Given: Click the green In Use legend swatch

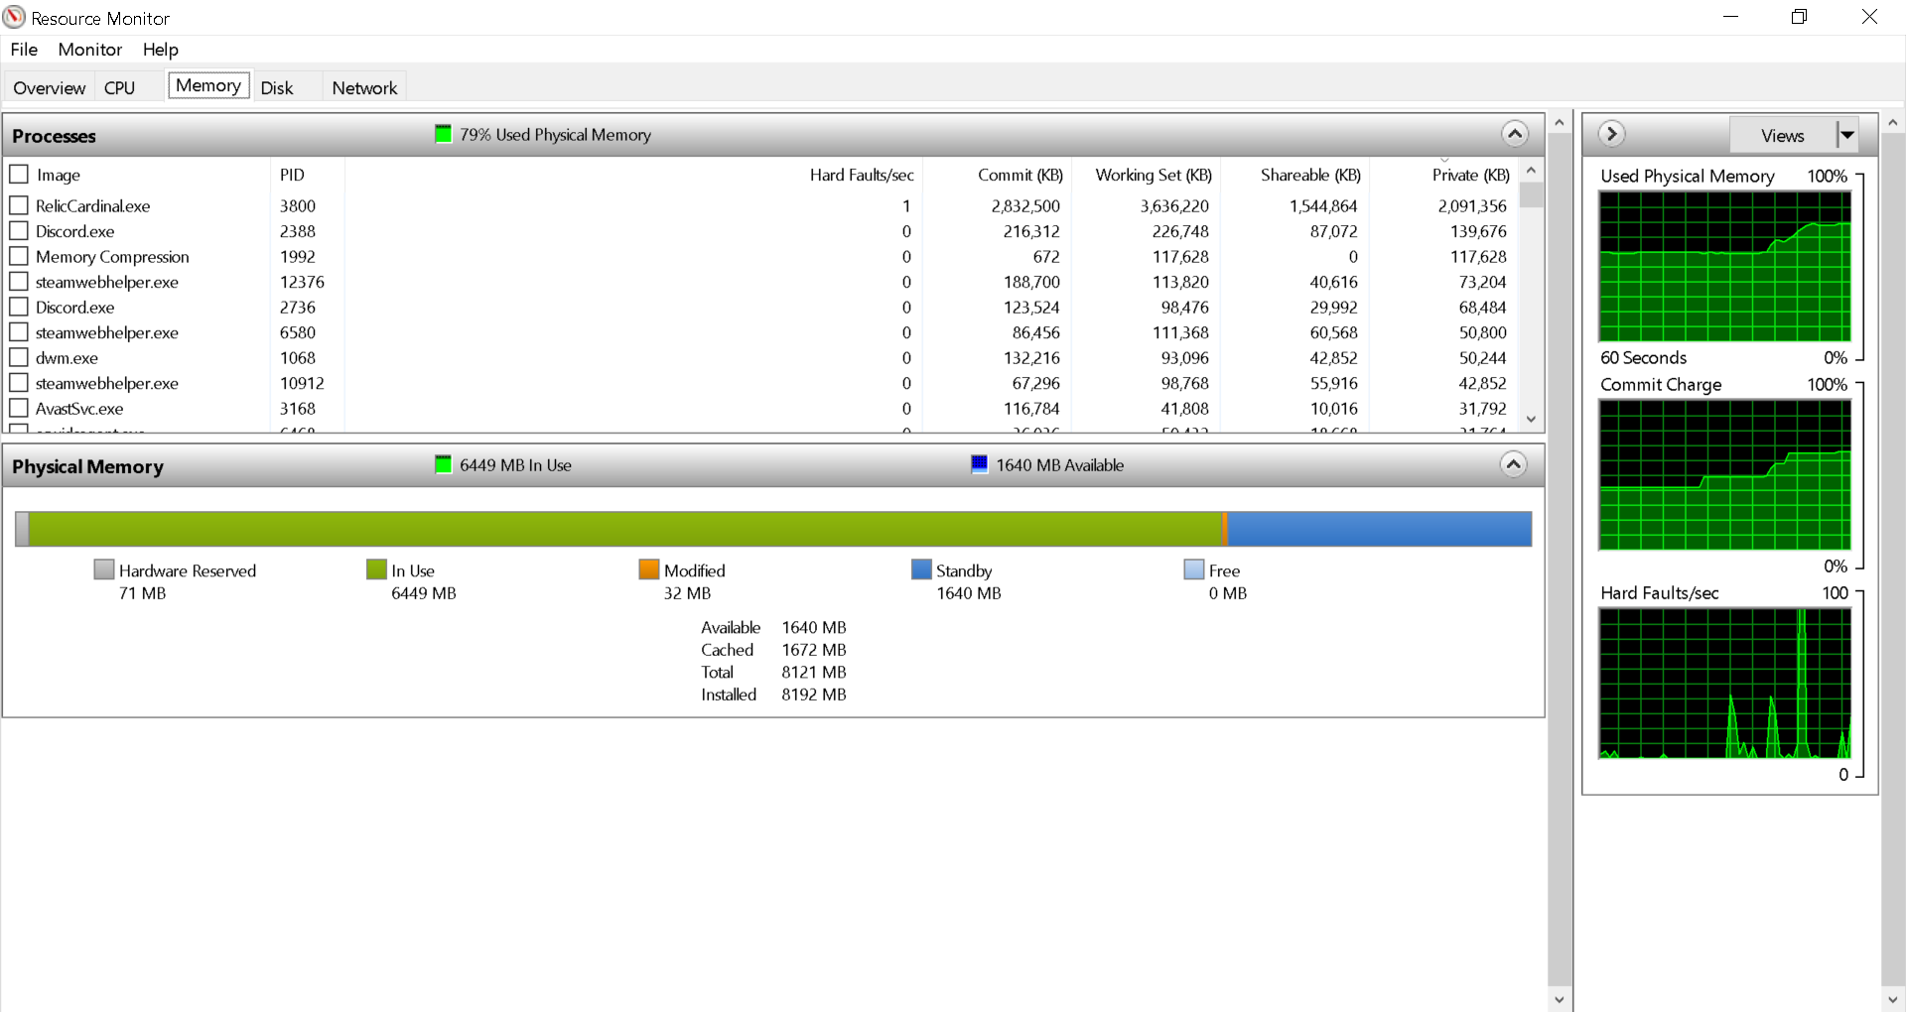Looking at the screenshot, I should (376, 569).
